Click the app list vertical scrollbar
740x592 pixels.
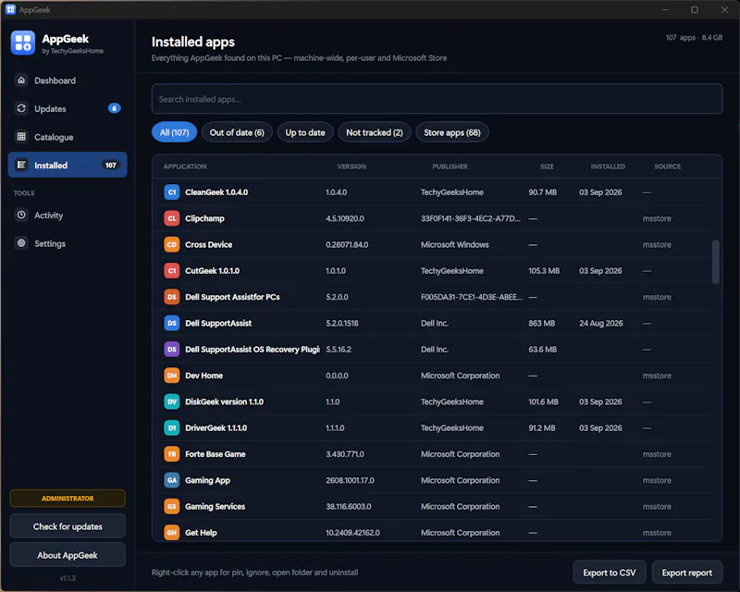716,262
